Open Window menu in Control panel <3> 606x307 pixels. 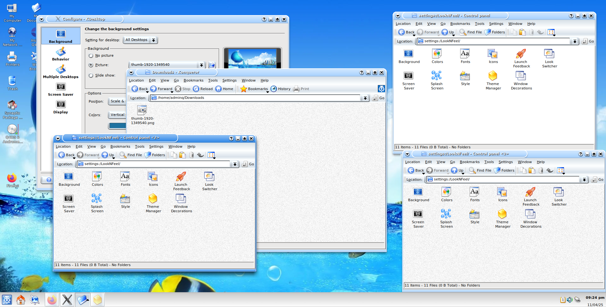coord(525,162)
